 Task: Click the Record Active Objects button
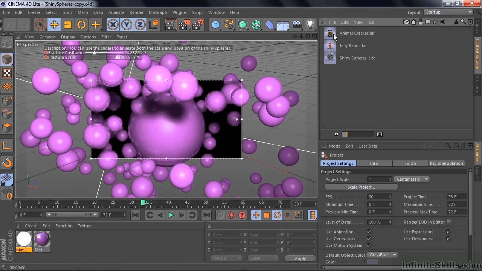[x=221, y=215]
